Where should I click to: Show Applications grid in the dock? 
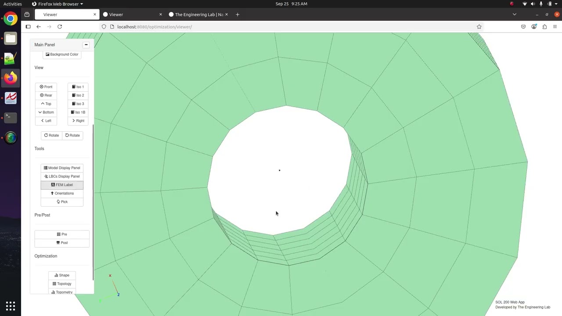point(11,306)
